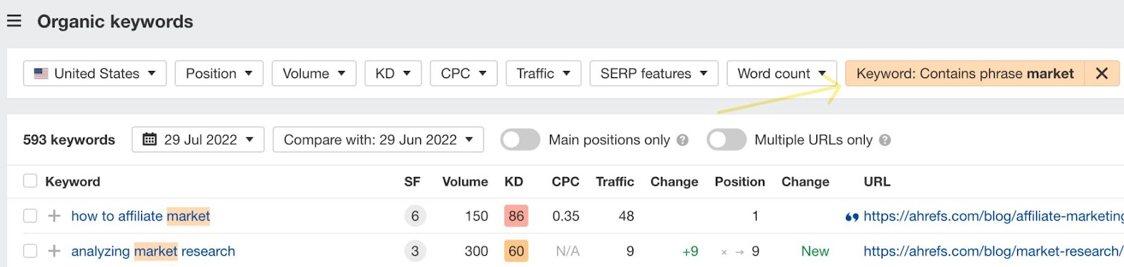The image size is (1124, 267).
Task: Click SERP features badge showing 6
Action: tap(415, 216)
